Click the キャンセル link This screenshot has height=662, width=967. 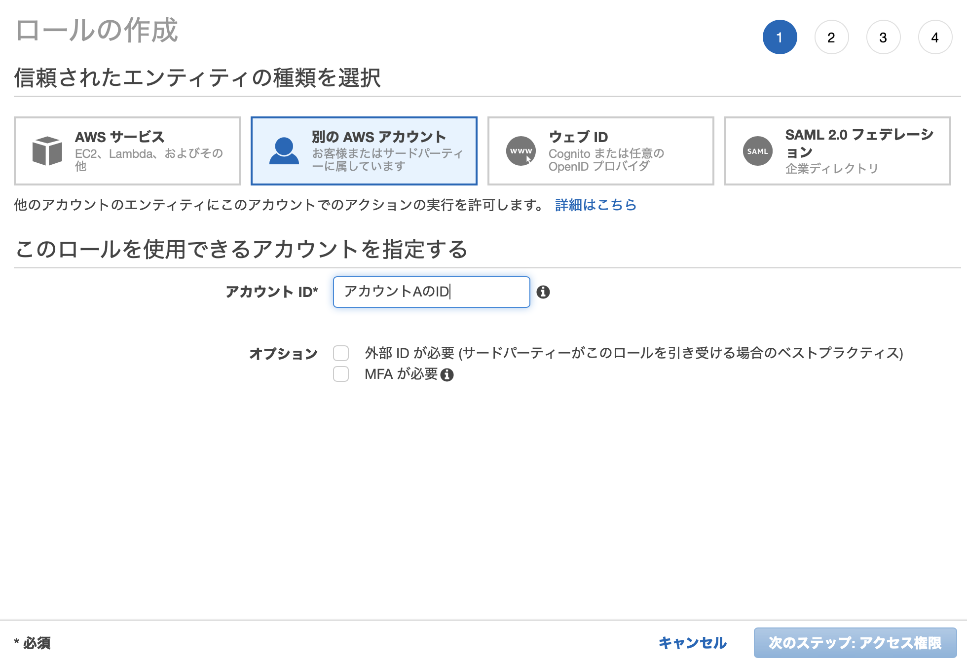pyautogui.click(x=692, y=643)
